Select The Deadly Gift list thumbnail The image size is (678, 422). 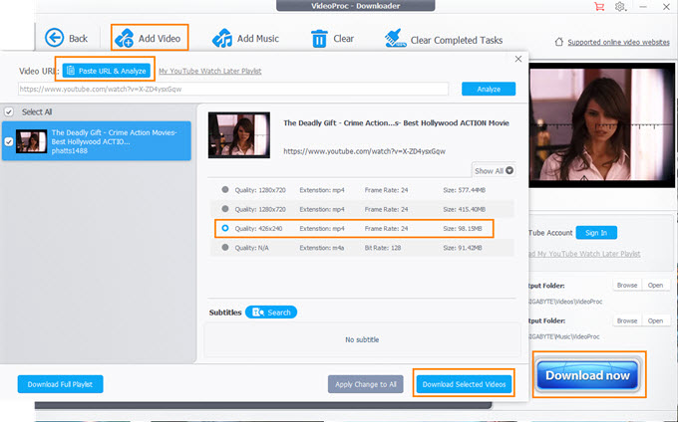click(x=32, y=141)
